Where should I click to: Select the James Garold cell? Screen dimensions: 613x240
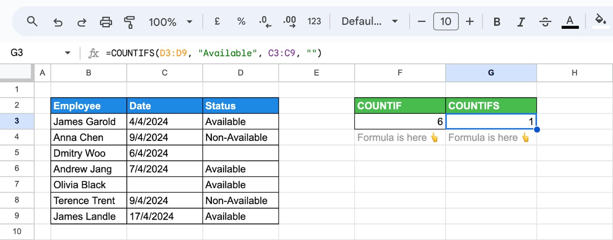tap(89, 122)
